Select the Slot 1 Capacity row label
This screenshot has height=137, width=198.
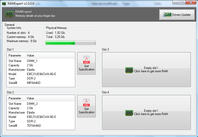coord(14,65)
